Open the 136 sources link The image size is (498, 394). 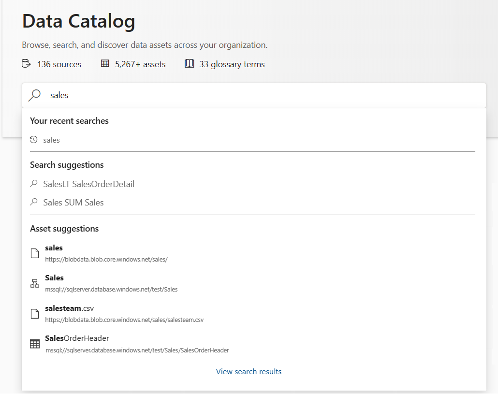[x=59, y=64]
